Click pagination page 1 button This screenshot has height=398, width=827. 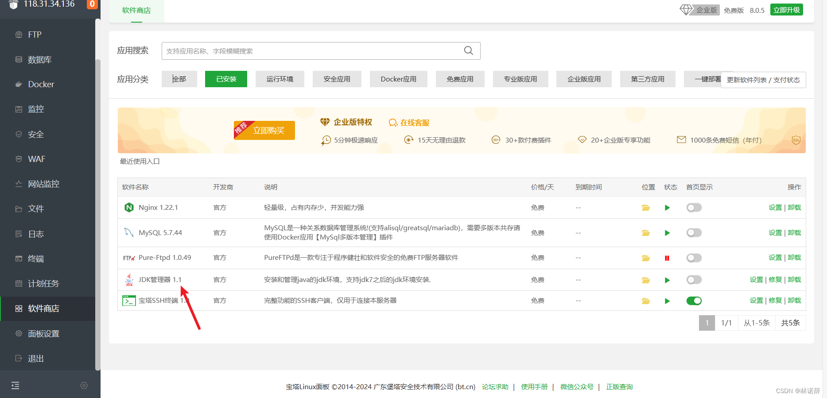[x=707, y=323]
